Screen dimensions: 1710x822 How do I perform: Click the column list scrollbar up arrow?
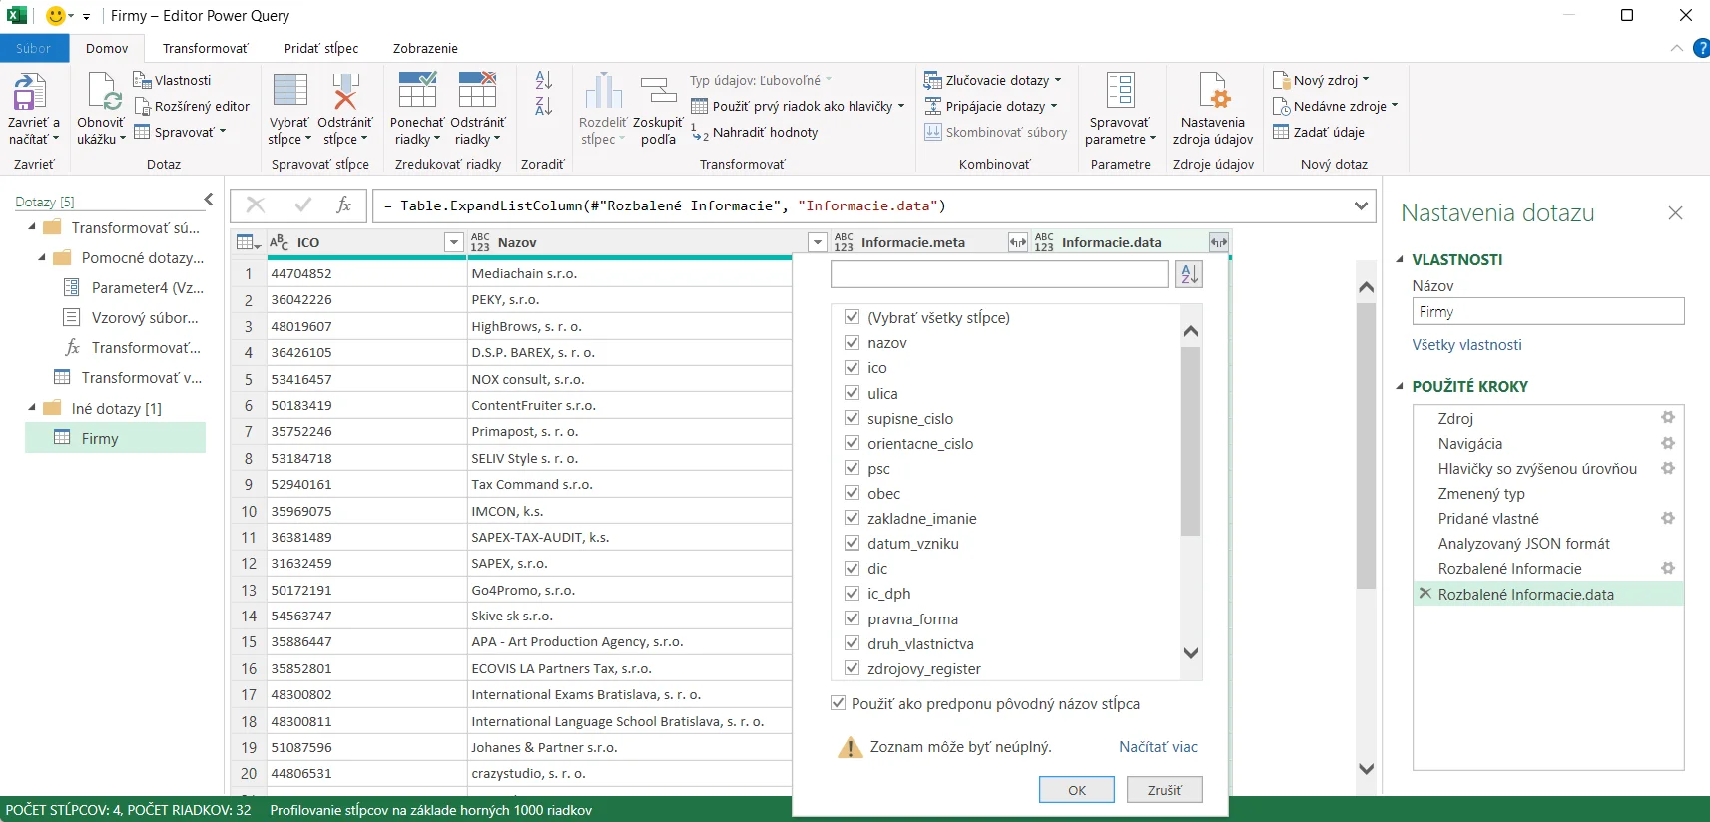click(1190, 331)
